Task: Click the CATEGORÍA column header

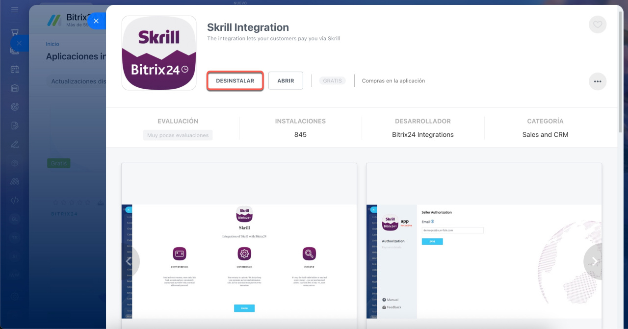Action: [x=545, y=121]
